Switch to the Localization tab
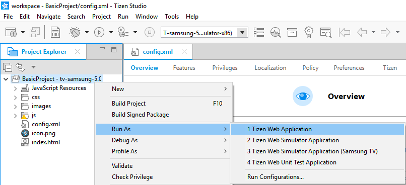Viewport: 406px width, 185px height. (270, 68)
